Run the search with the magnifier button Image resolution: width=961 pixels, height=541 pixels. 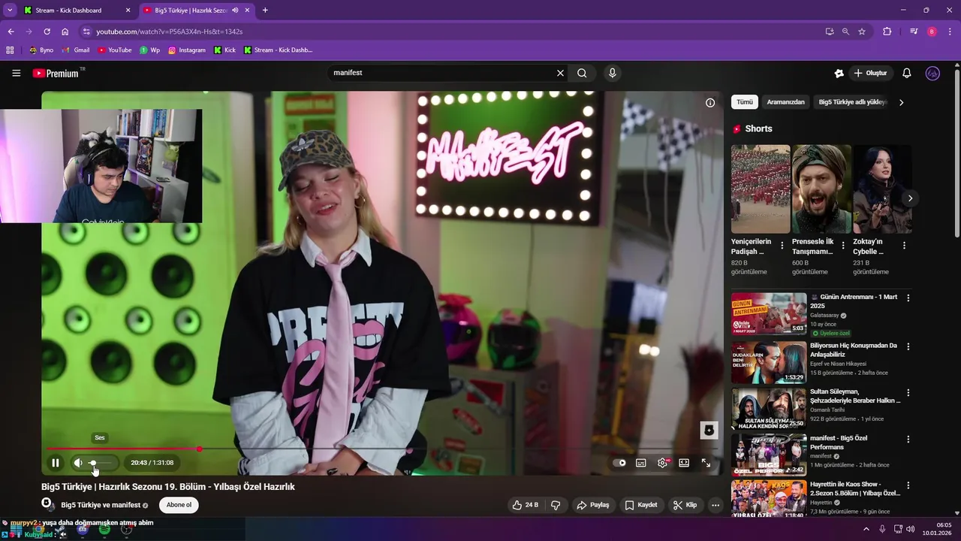coord(582,73)
